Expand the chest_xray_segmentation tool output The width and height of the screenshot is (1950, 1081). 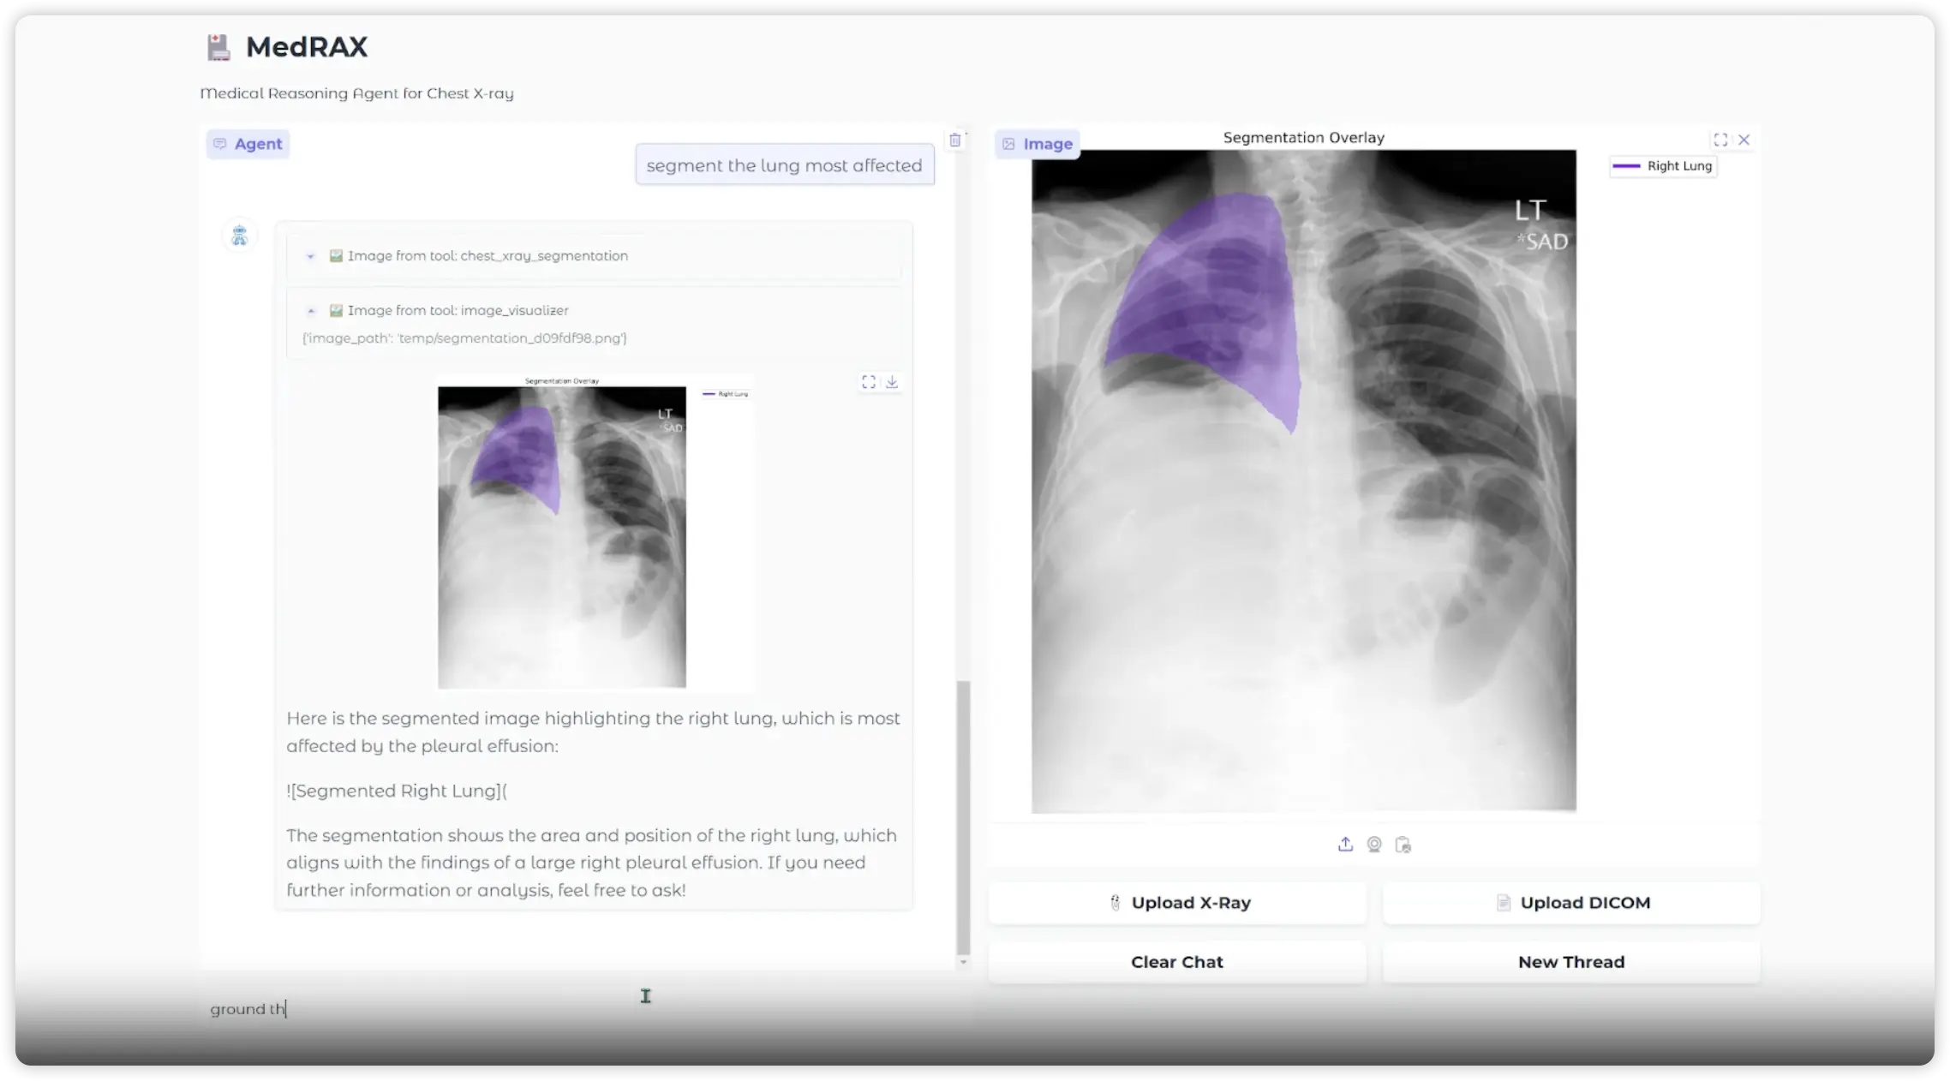coord(311,256)
